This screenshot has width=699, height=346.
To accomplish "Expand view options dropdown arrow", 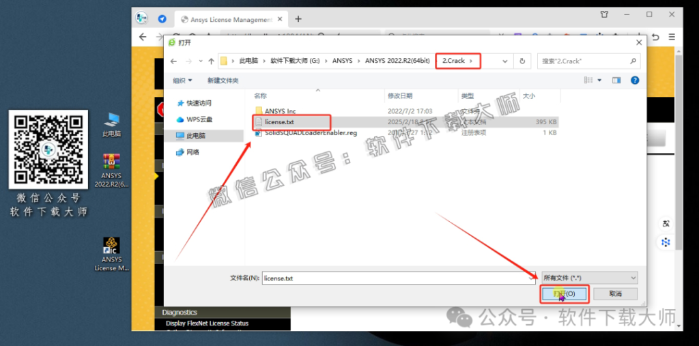I will click(599, 81).
